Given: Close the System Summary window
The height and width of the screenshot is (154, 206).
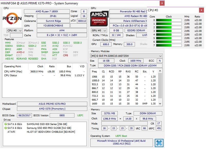Looking at the screenshot, I should pyautogui.click(x=162, y=3).
